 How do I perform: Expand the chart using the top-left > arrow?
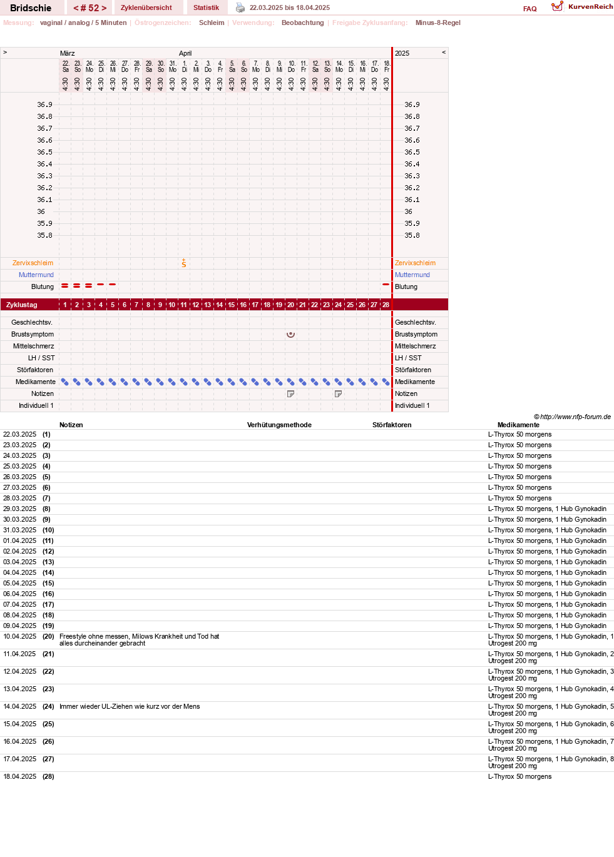point(5,53)
